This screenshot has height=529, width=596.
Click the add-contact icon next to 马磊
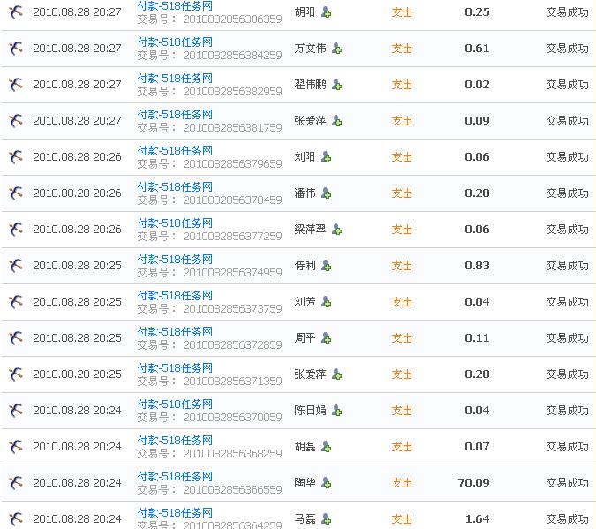coord(327,519)
